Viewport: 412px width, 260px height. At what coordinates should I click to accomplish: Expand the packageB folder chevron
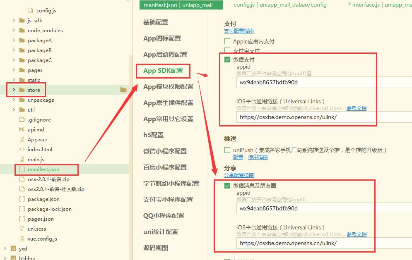[14, 50]
